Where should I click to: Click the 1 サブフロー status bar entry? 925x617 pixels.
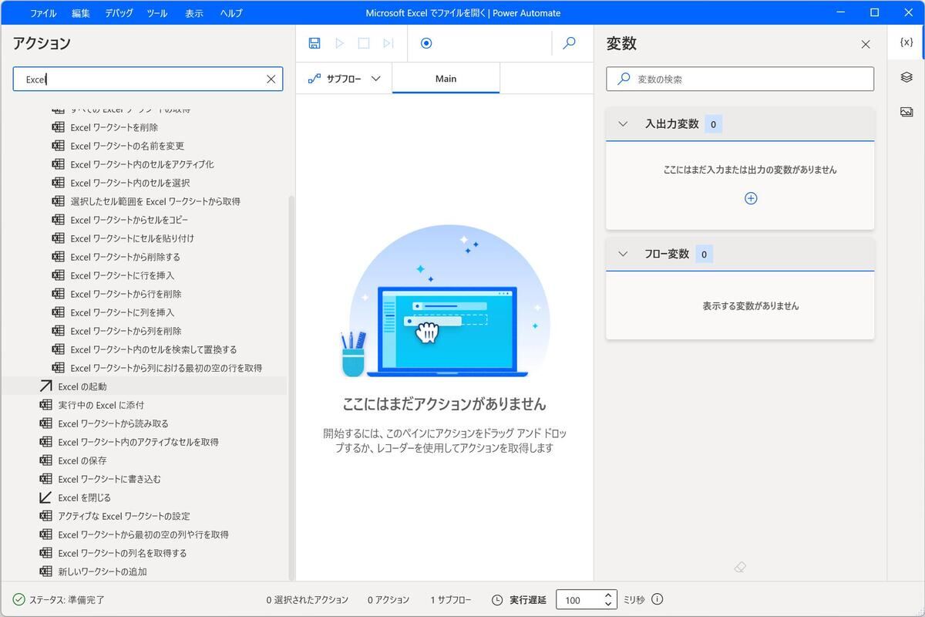point(450,599)
